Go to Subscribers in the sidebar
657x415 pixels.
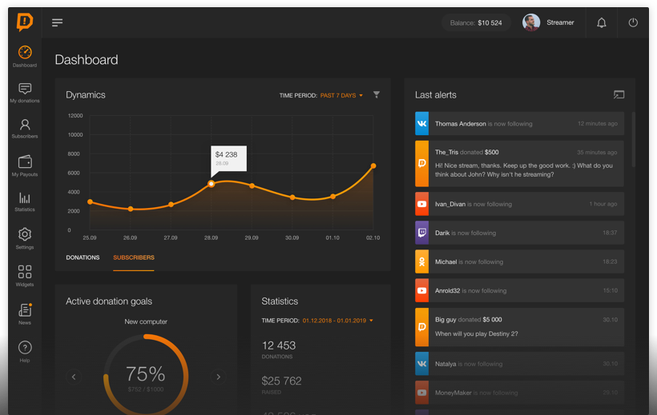pyautogui.click(x=25, y=128)
